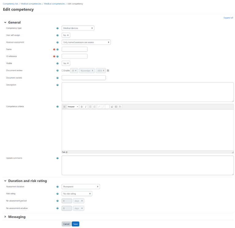Open help for Re-assessment window
The height and width of the screenshot is (228, 235).
[x=58, y=208]
